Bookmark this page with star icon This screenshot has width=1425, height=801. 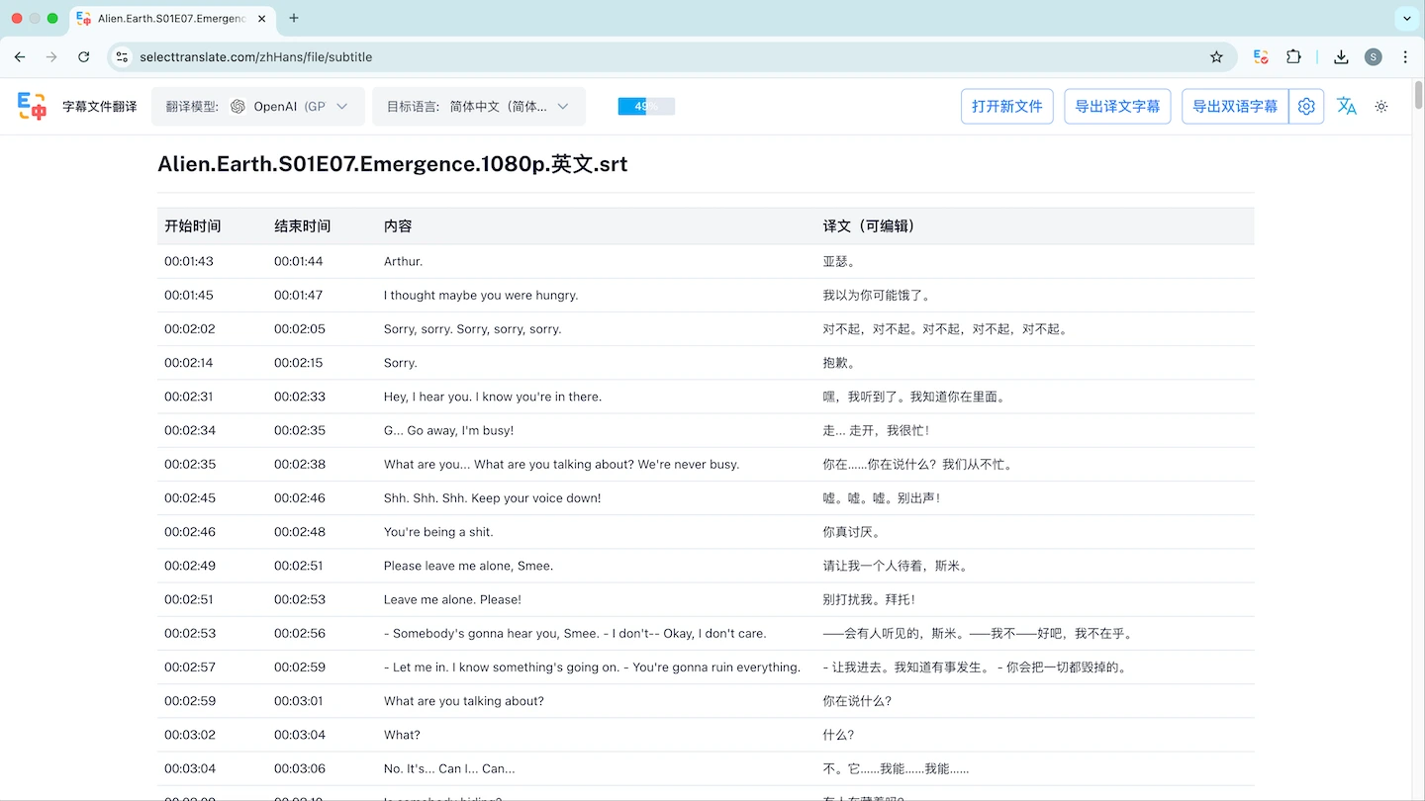(1216, 57)
